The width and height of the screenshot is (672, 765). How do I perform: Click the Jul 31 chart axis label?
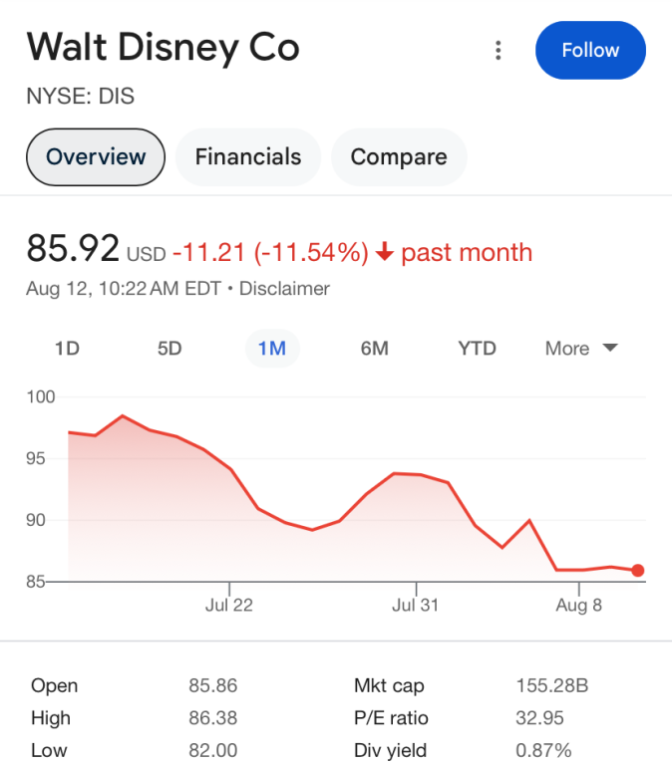[x=416, y=605]
